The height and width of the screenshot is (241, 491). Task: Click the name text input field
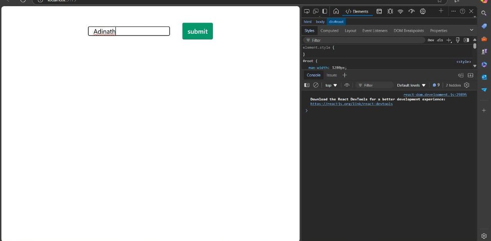point(129,31)
